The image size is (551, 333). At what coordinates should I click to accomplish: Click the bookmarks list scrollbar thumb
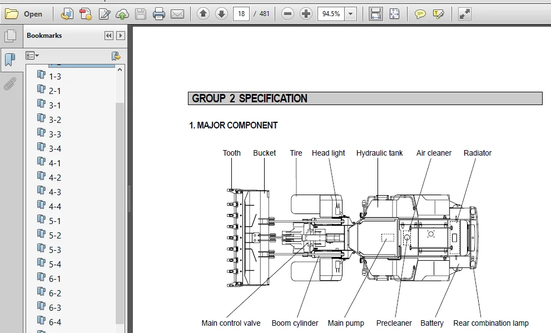point(120,213)
